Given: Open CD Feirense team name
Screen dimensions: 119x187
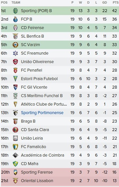Looking at the screenshot, I should [32, 28].
